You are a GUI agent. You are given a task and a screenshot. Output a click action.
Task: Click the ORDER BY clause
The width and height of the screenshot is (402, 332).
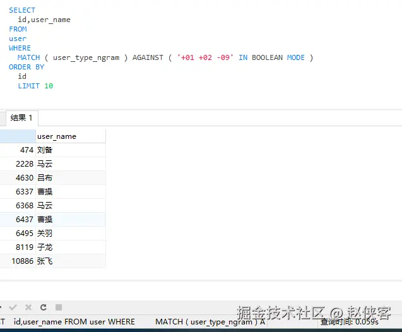coord(27,67)
